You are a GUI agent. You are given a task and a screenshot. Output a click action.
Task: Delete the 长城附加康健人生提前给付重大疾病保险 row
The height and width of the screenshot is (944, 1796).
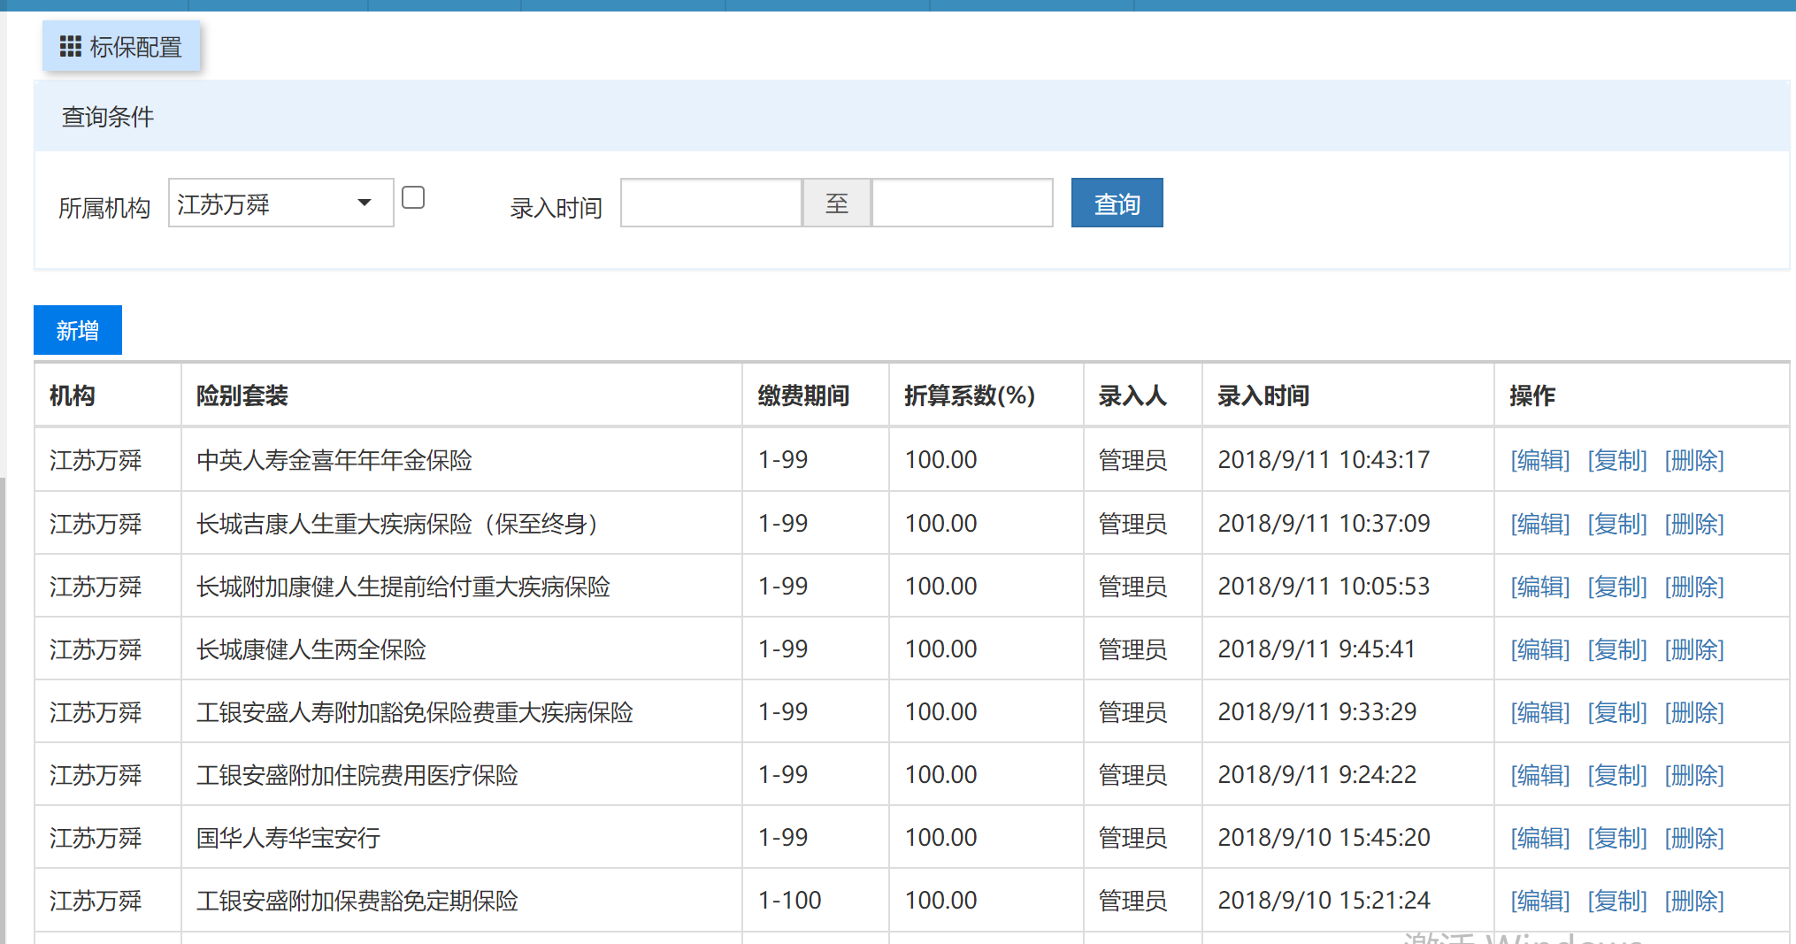(1693, 587)
